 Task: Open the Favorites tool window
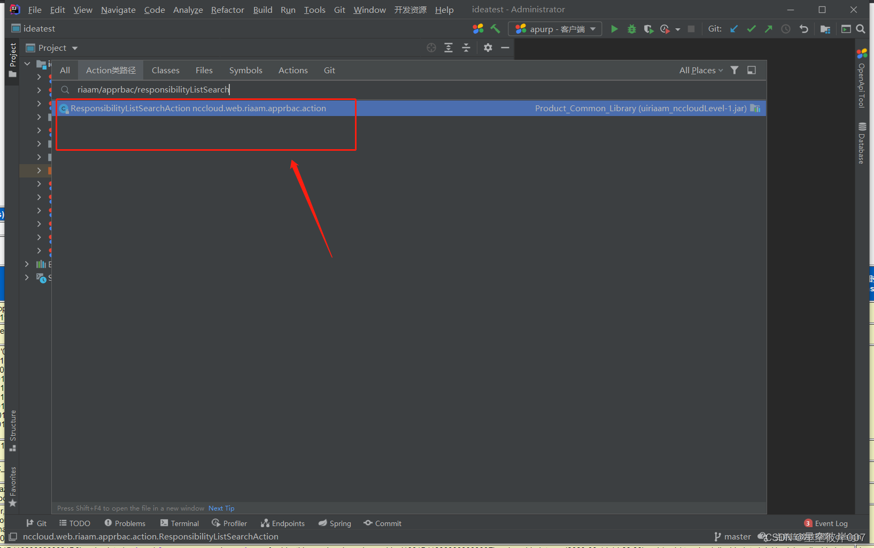pos(13,487)
